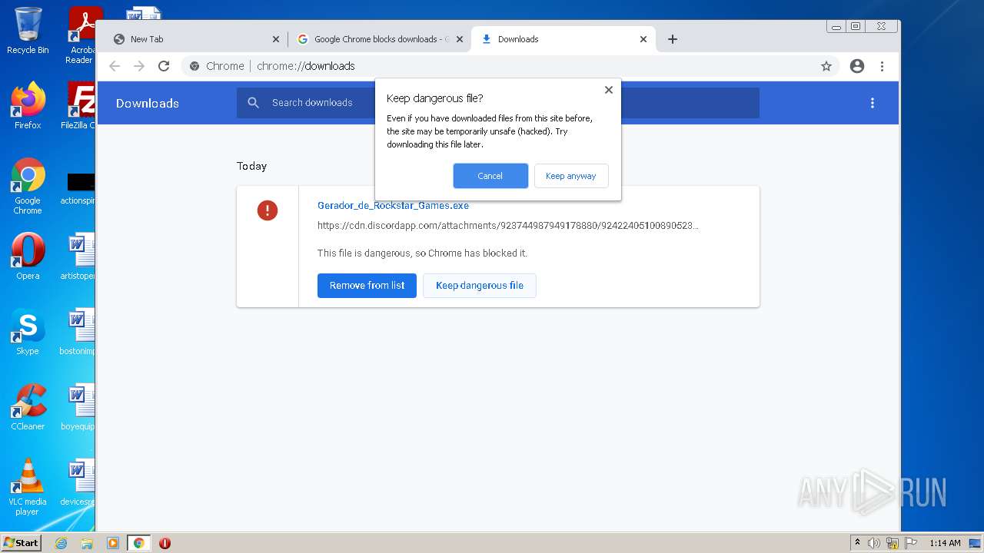The image size is (984, 553).
Task: Click Keep dangerous file button
Action: click(480, 286)
